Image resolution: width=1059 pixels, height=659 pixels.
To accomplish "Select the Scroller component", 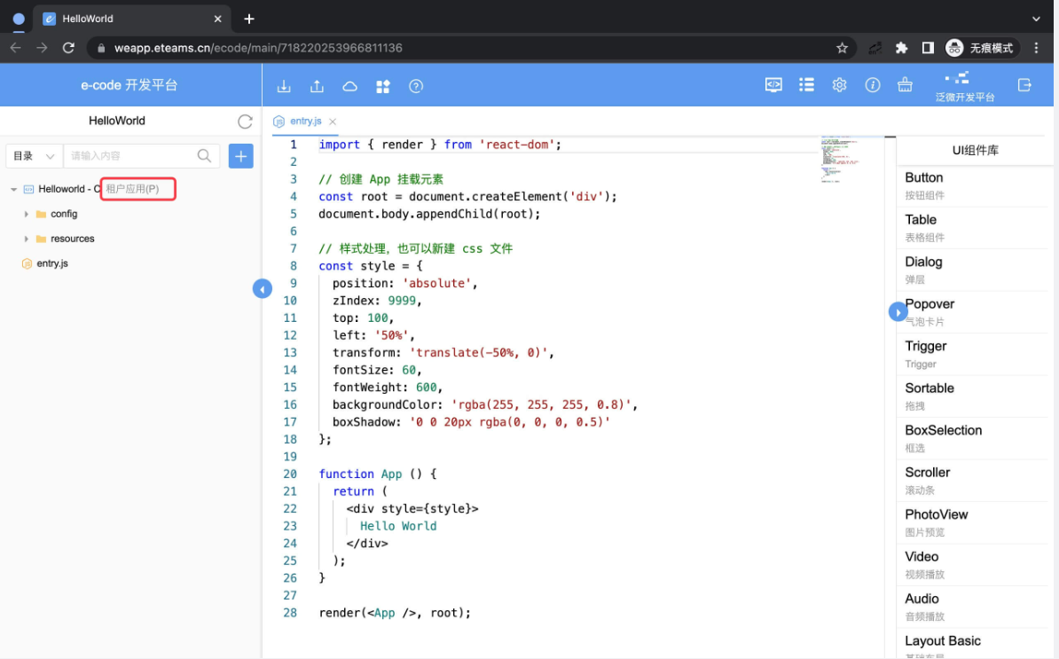I will coord(973,480).
